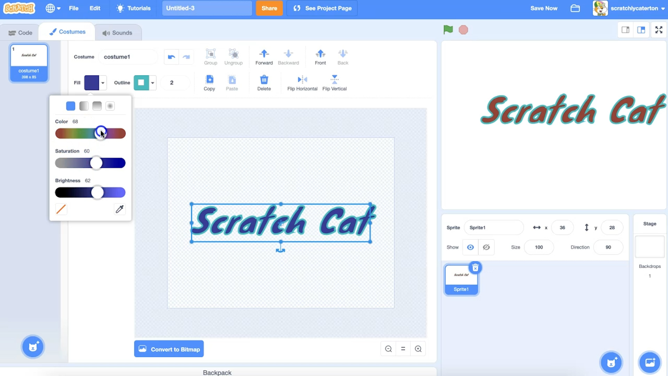Screen dimensions: 668x376
Task: Zoom in the paint canvas
Action: click(x=418, y=349)
